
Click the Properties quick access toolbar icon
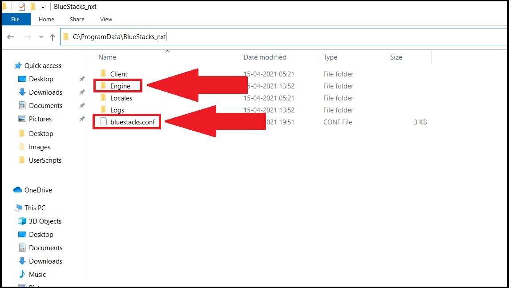(21, 7)
